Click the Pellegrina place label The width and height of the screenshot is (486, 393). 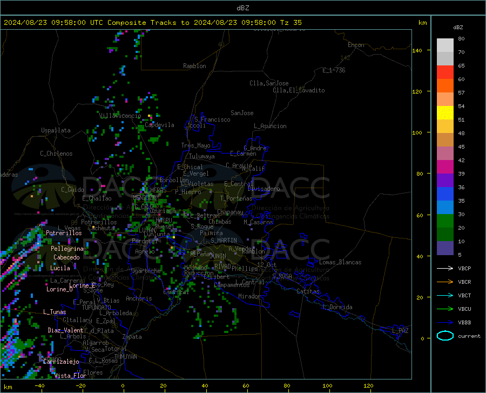coord(67,249)
